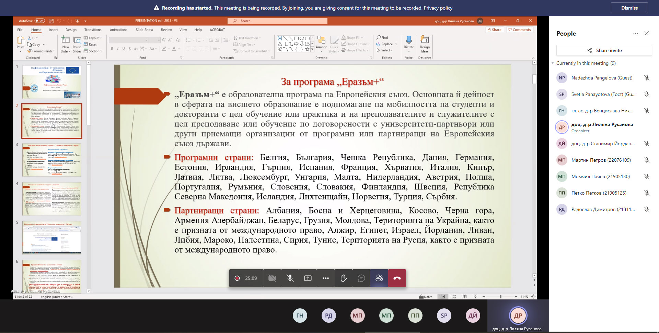This screenshot has width=659, height=333.
Task: Open more actions ellipsis in meeting toolbar
Action: tap(326, 278)
